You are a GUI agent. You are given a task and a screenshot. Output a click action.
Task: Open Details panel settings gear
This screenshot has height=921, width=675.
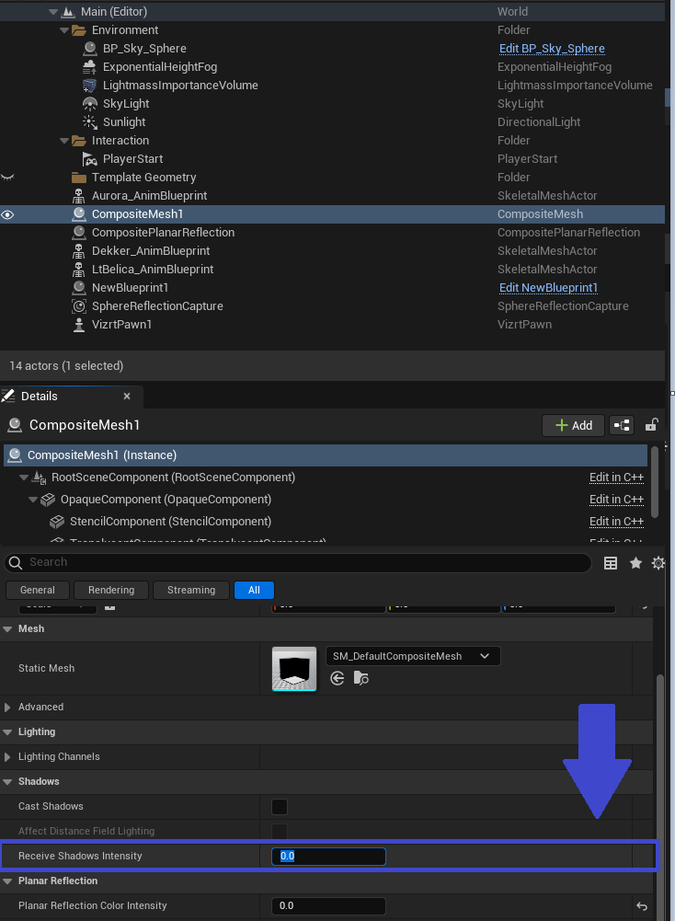(658, 563)
